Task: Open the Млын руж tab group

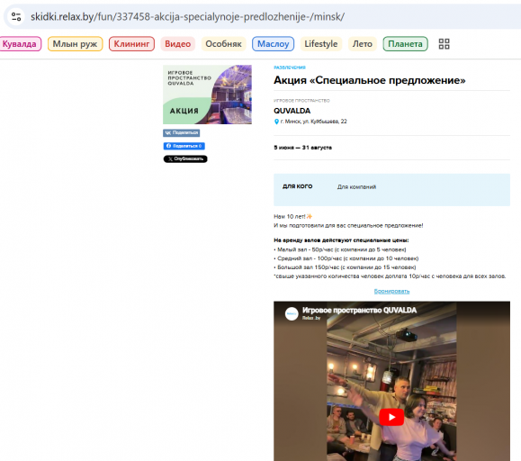Action: coord(75,44)
